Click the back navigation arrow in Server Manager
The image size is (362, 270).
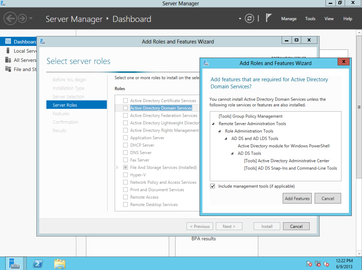[10, 19]
